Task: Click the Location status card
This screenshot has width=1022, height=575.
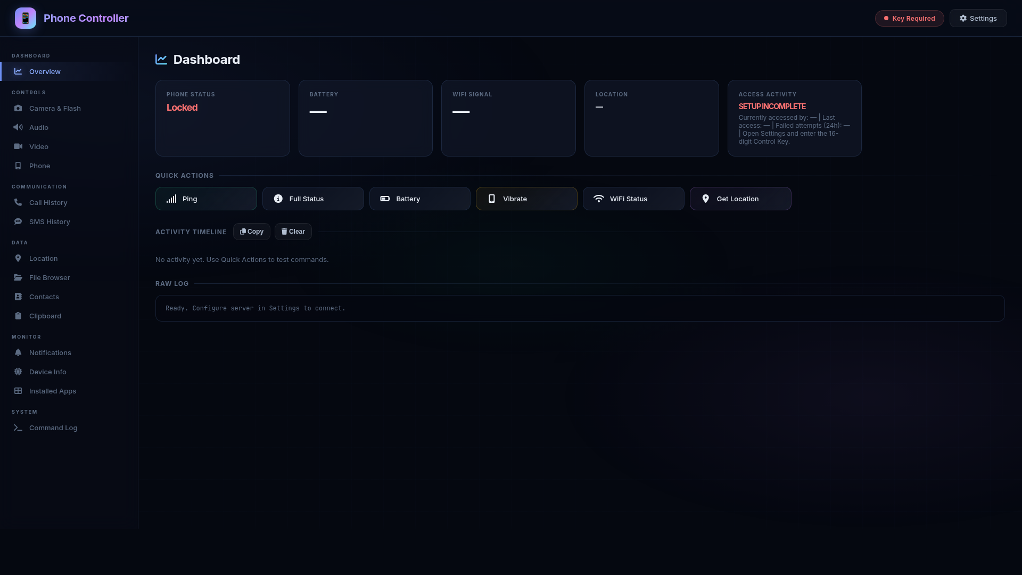Action: pyautogui.click(x=652, y=118)
